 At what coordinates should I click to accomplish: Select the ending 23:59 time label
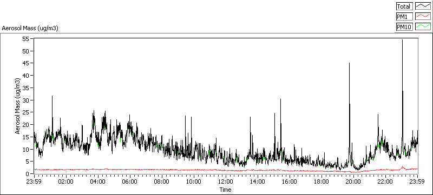417,181
